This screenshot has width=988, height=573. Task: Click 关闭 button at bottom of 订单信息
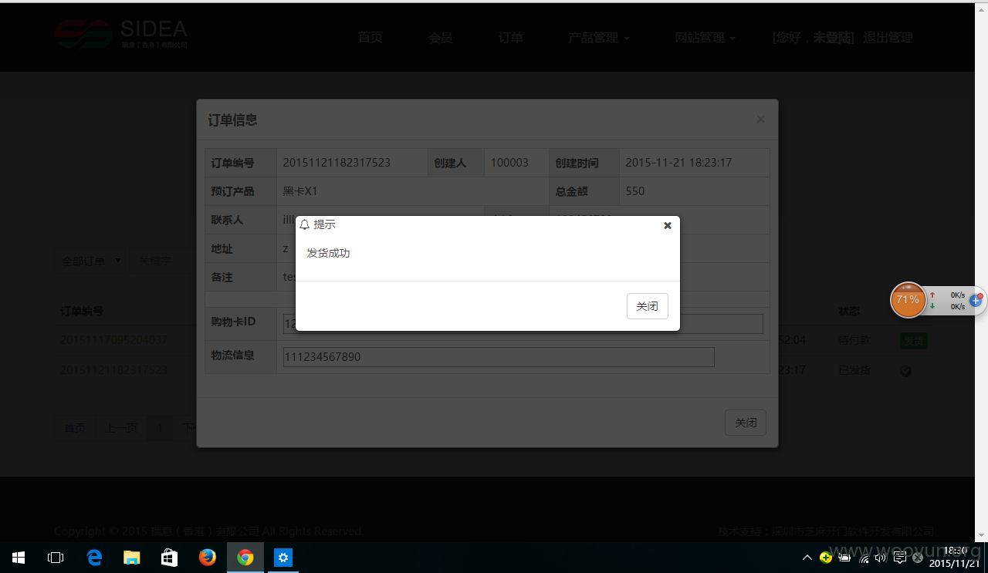746,423
